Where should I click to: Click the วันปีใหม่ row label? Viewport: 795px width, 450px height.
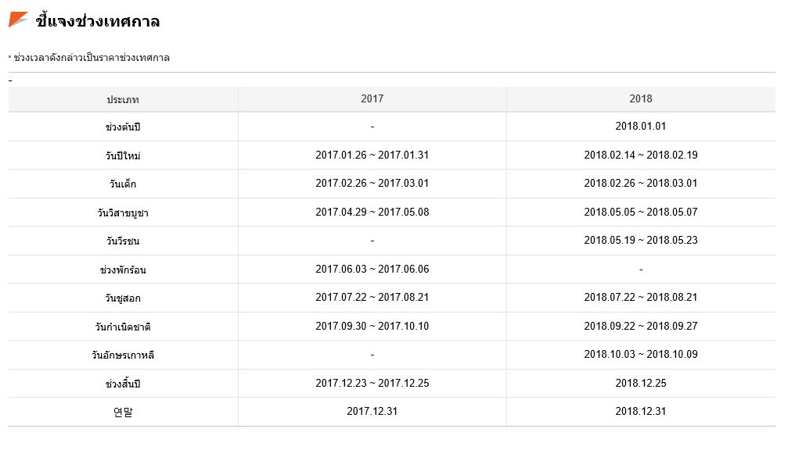pos(123,155)
